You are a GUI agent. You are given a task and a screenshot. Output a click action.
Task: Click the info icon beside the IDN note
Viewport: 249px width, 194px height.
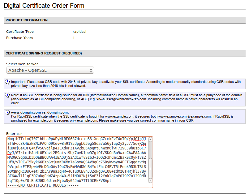point(7,95)
